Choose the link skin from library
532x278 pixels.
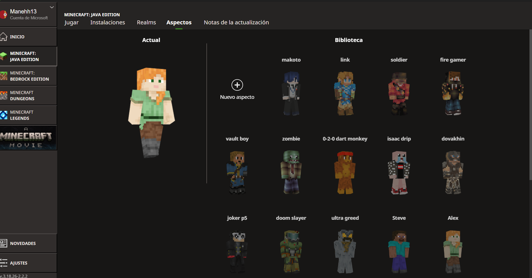pos(345,94)
